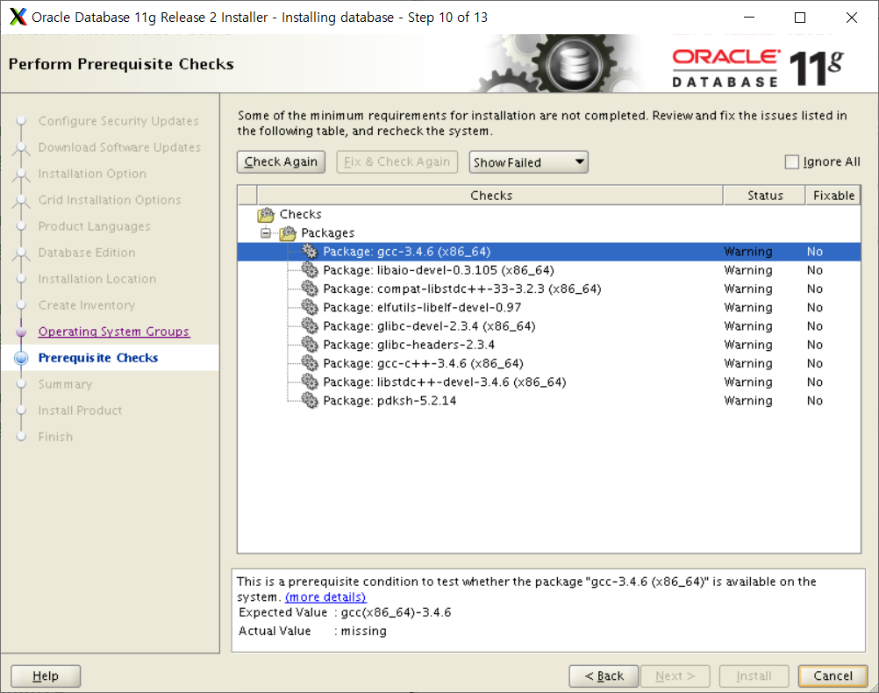Click the Checks root tree label
Viewport: 879px width, 693px height.
(301, 214)
